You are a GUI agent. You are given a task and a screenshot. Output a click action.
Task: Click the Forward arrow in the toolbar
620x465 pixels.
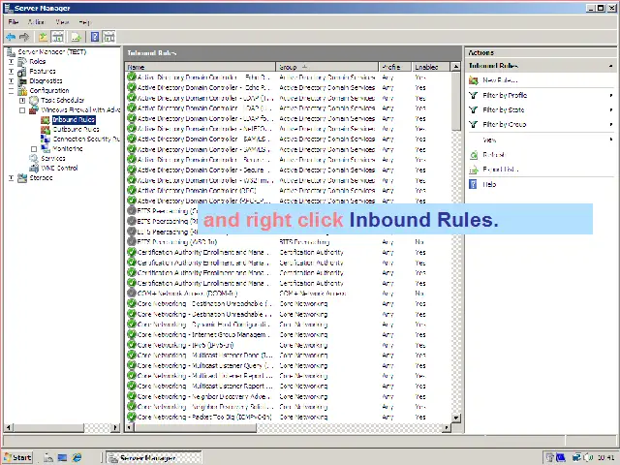24,37
